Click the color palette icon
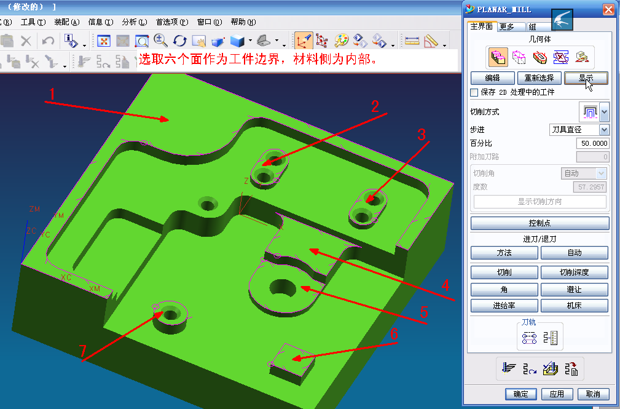Viewport: 620px width, 409px height. [341, 41]
